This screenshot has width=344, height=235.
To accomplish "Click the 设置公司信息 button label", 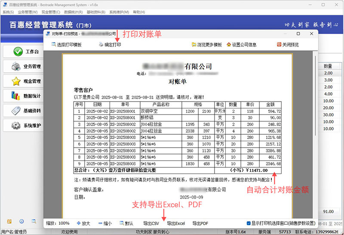I will click(244, 45).
